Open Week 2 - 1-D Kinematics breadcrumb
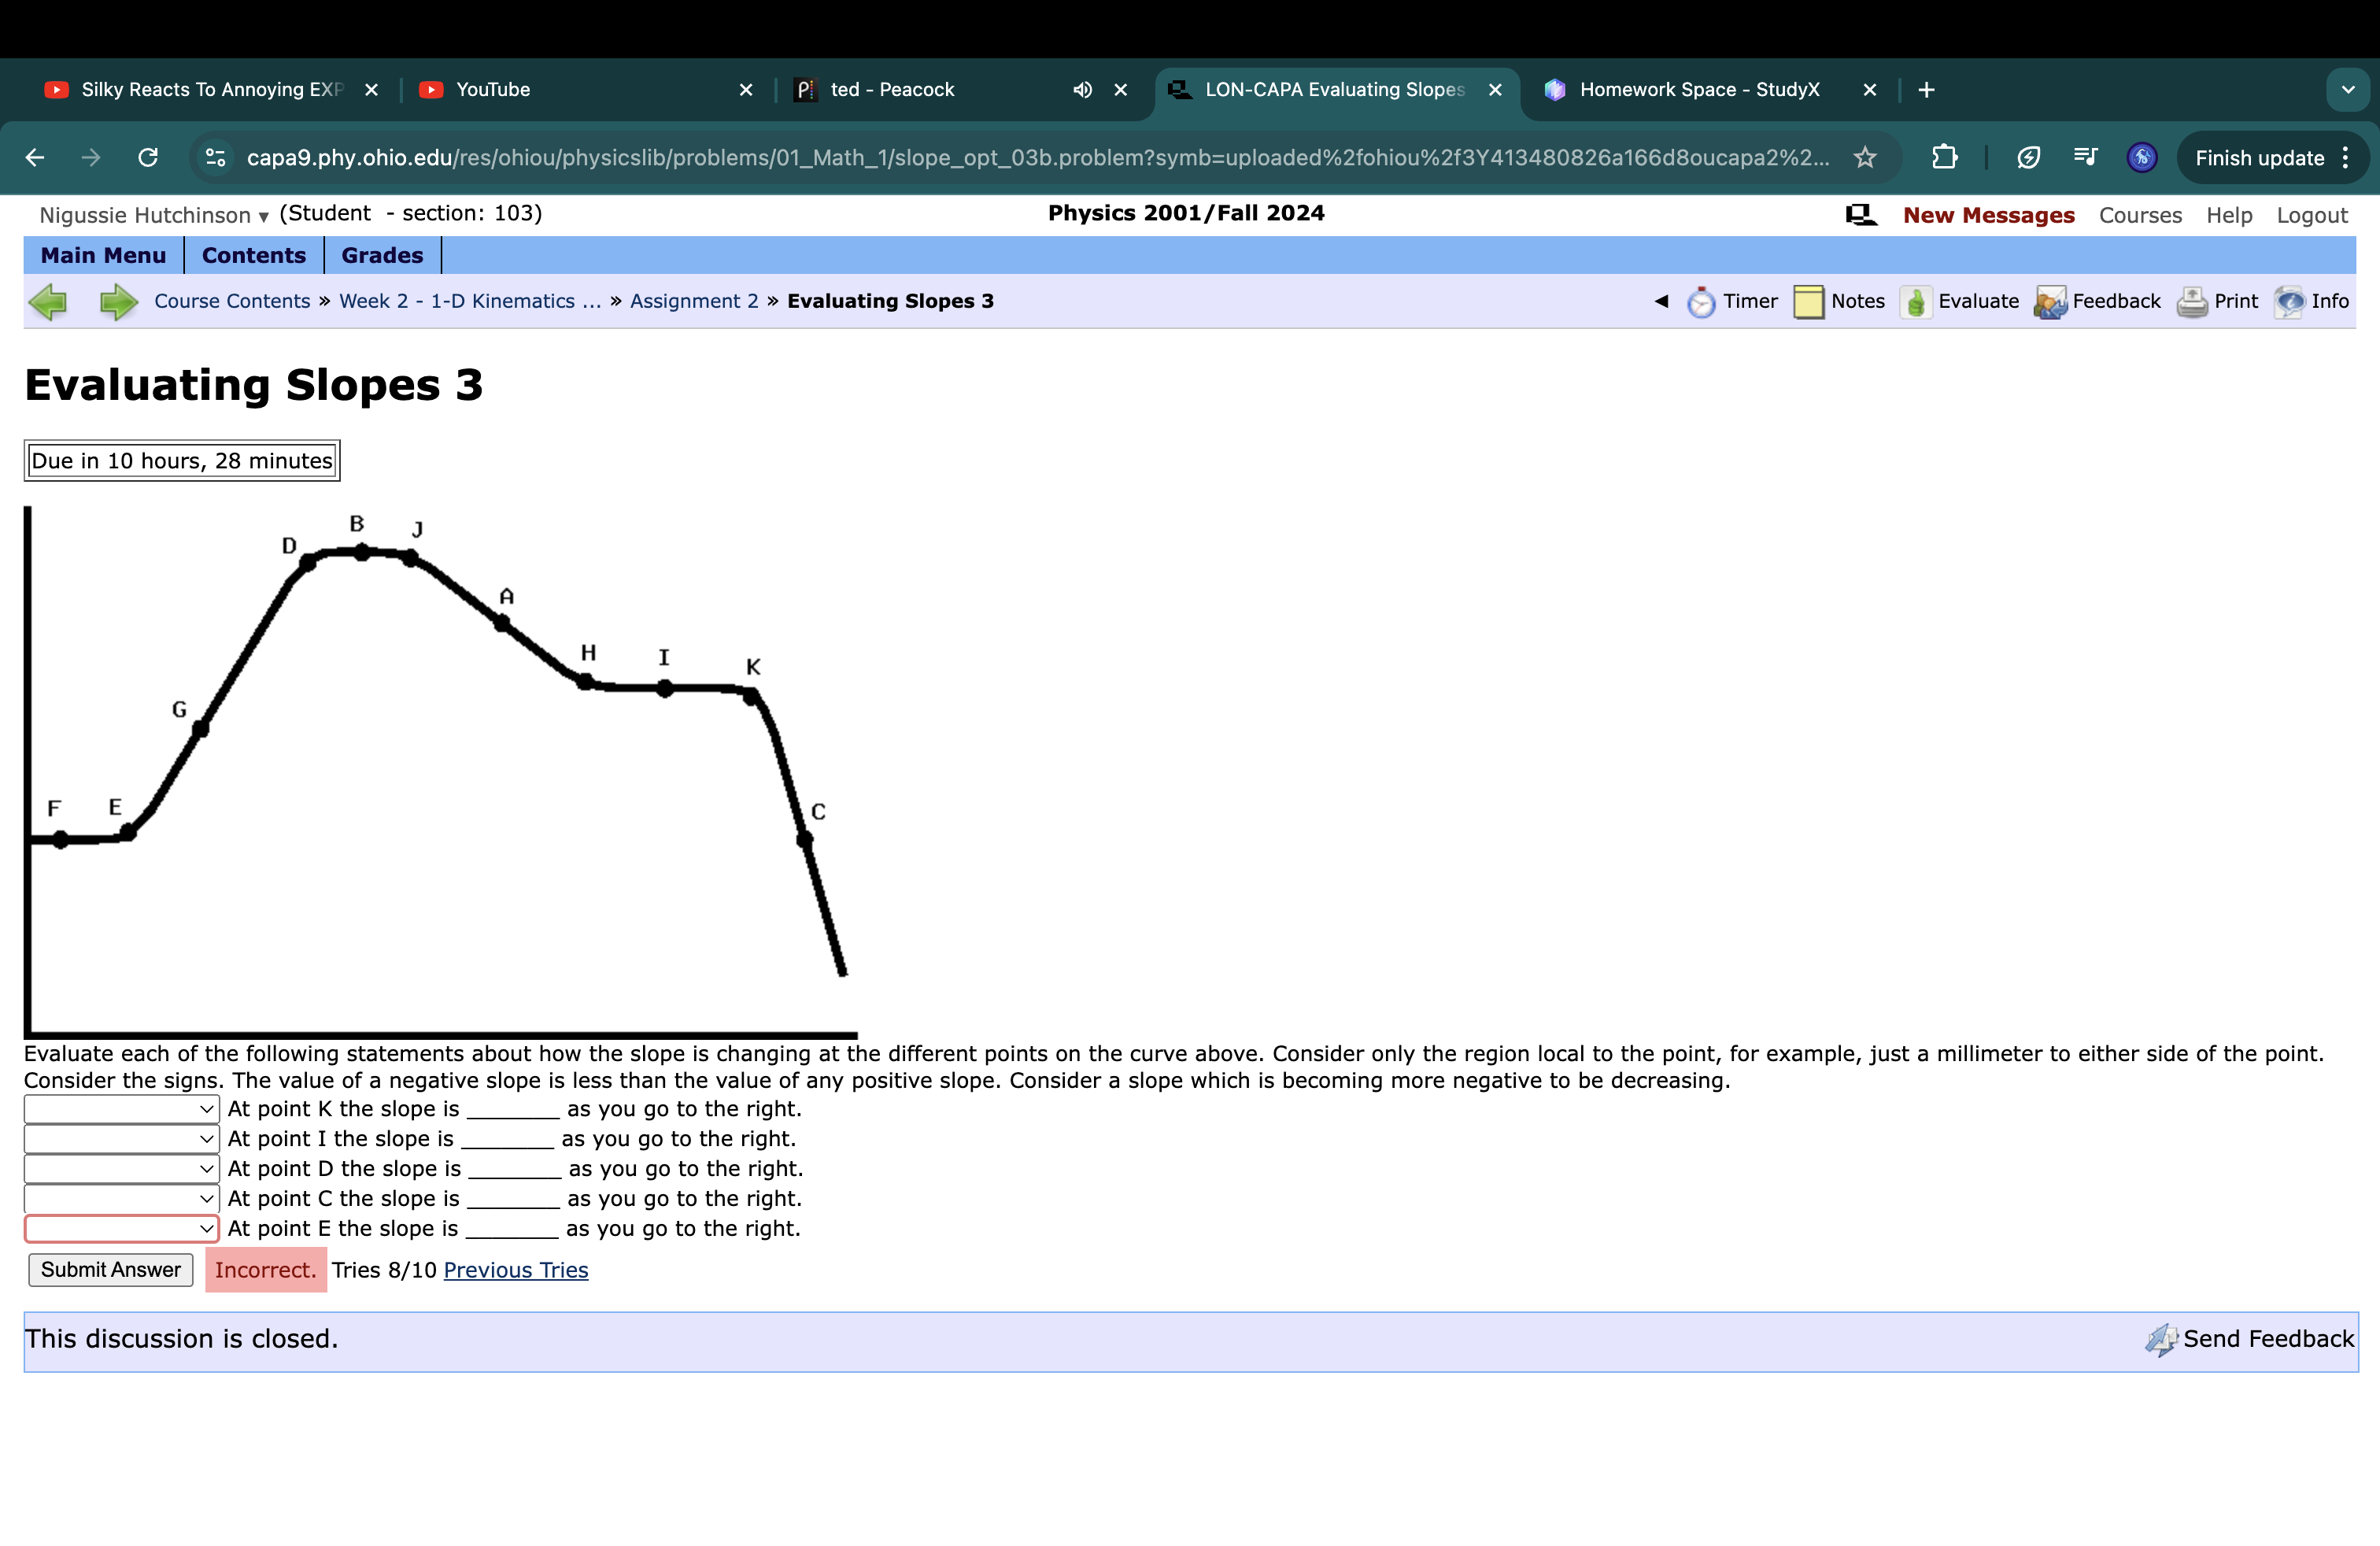The image size is (2380, 1546). click(x=470, y=302)
